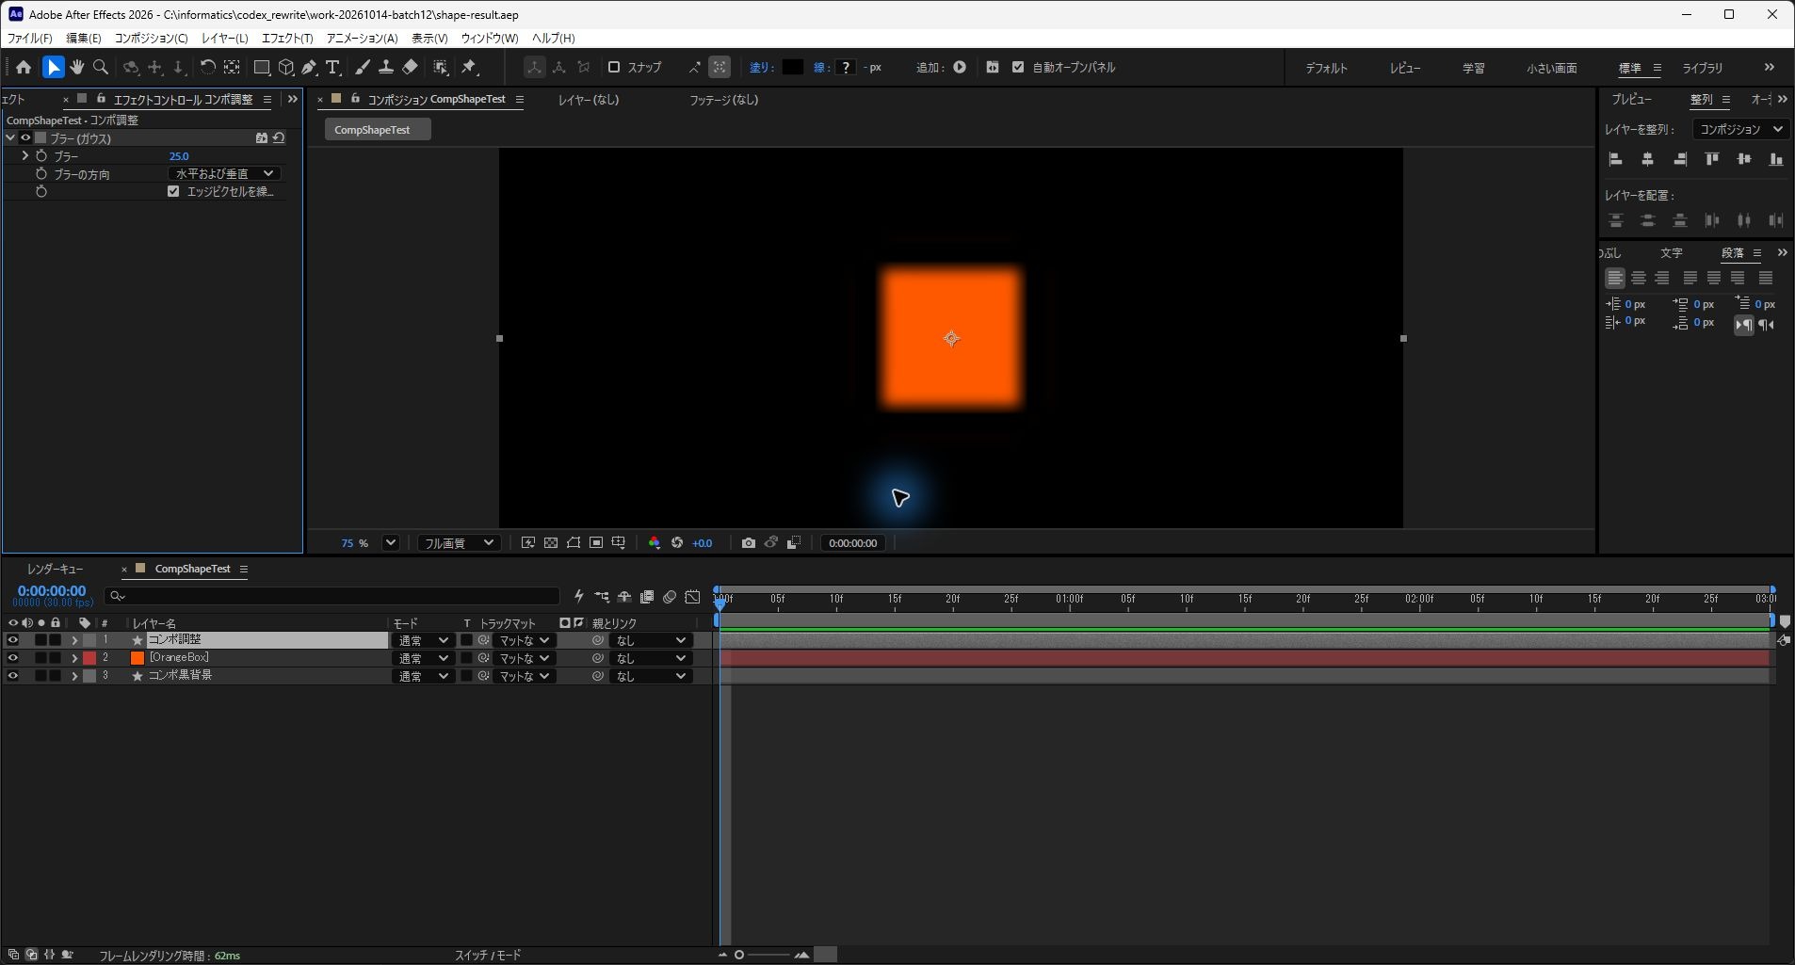The height and width of the screenshot is (965, 1795).
Task: Click the timeline layer search field
Action: [332, 596]
